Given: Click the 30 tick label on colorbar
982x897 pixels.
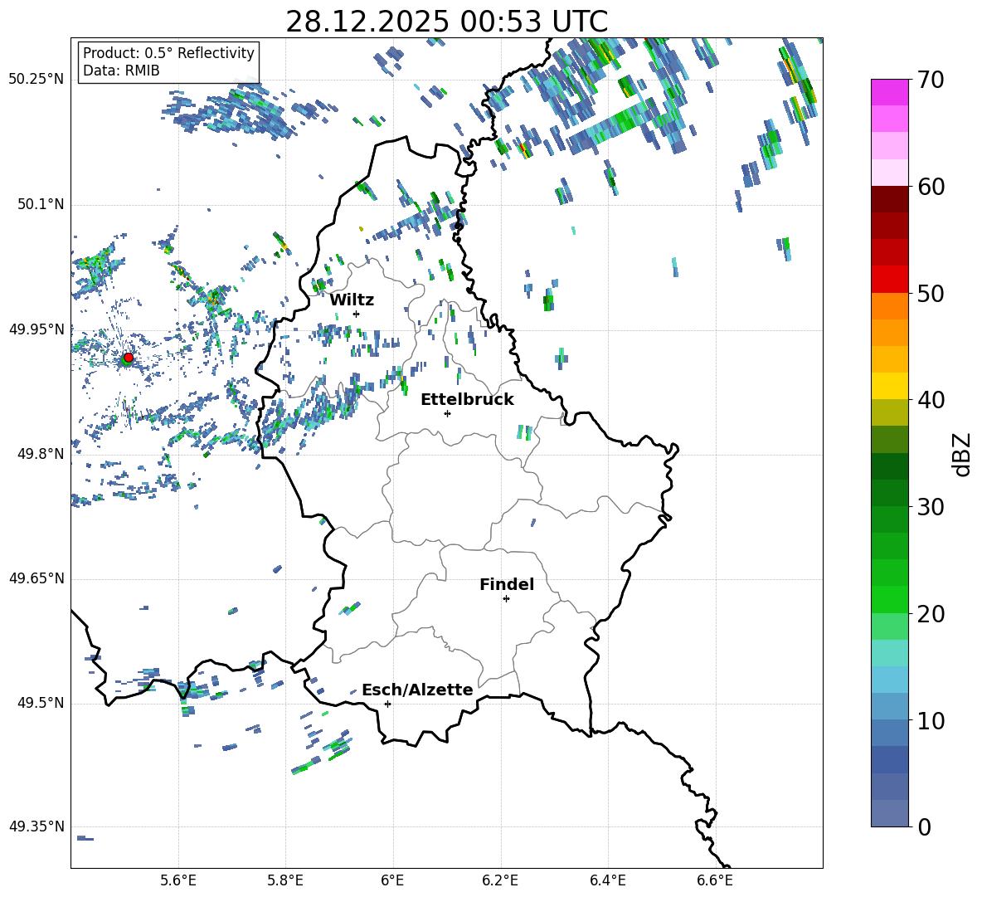Looking at the screenshot, I should [x=931, y=507].
